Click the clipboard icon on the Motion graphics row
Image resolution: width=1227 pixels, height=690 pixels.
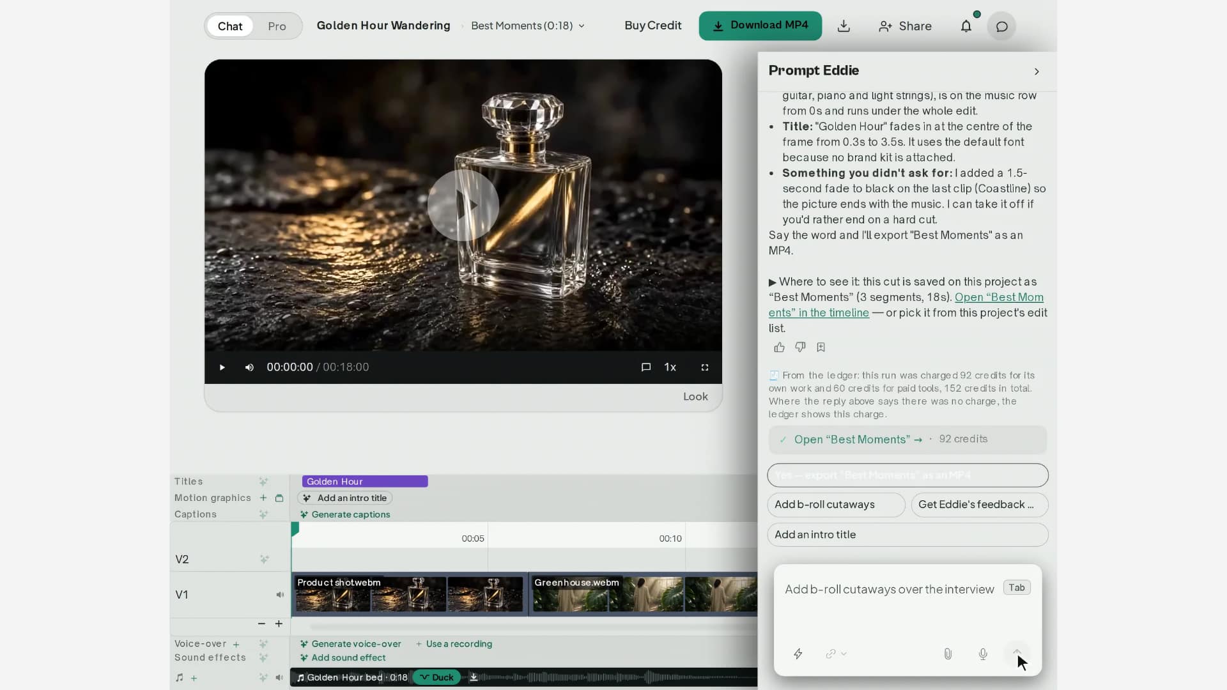click(279, 498)
